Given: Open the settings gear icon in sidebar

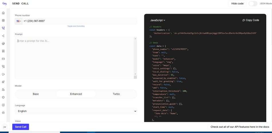Looking at the screenshot, I should [x=3, y=97].
